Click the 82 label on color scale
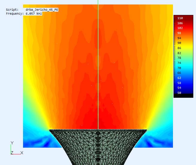 click(179, 53)
